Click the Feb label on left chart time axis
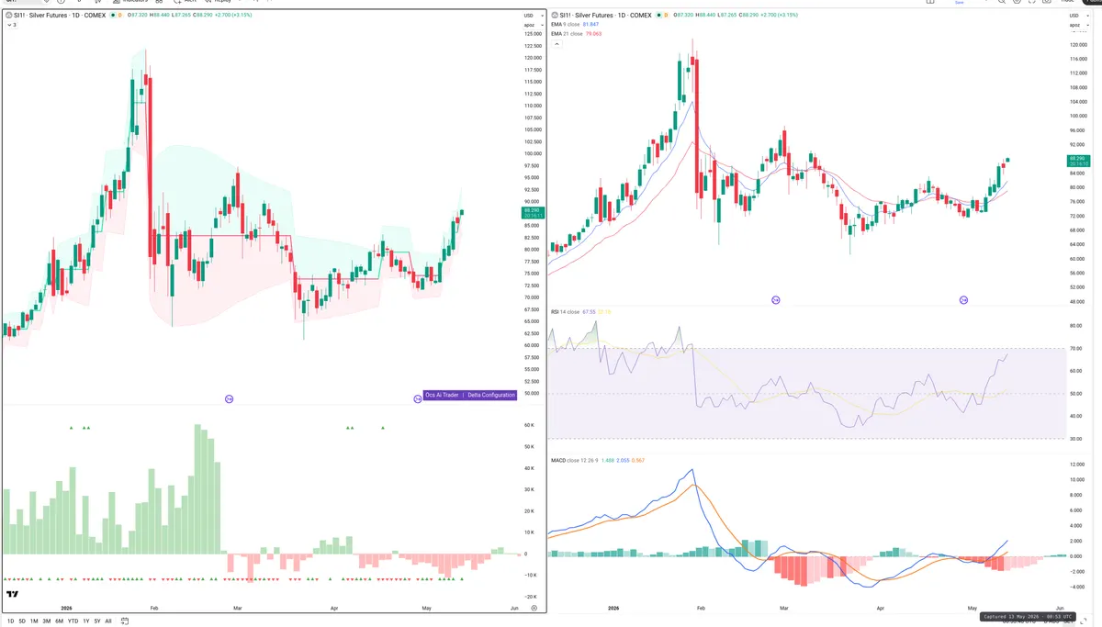 pos(154,609)
